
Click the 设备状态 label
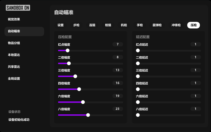[15, 112]
